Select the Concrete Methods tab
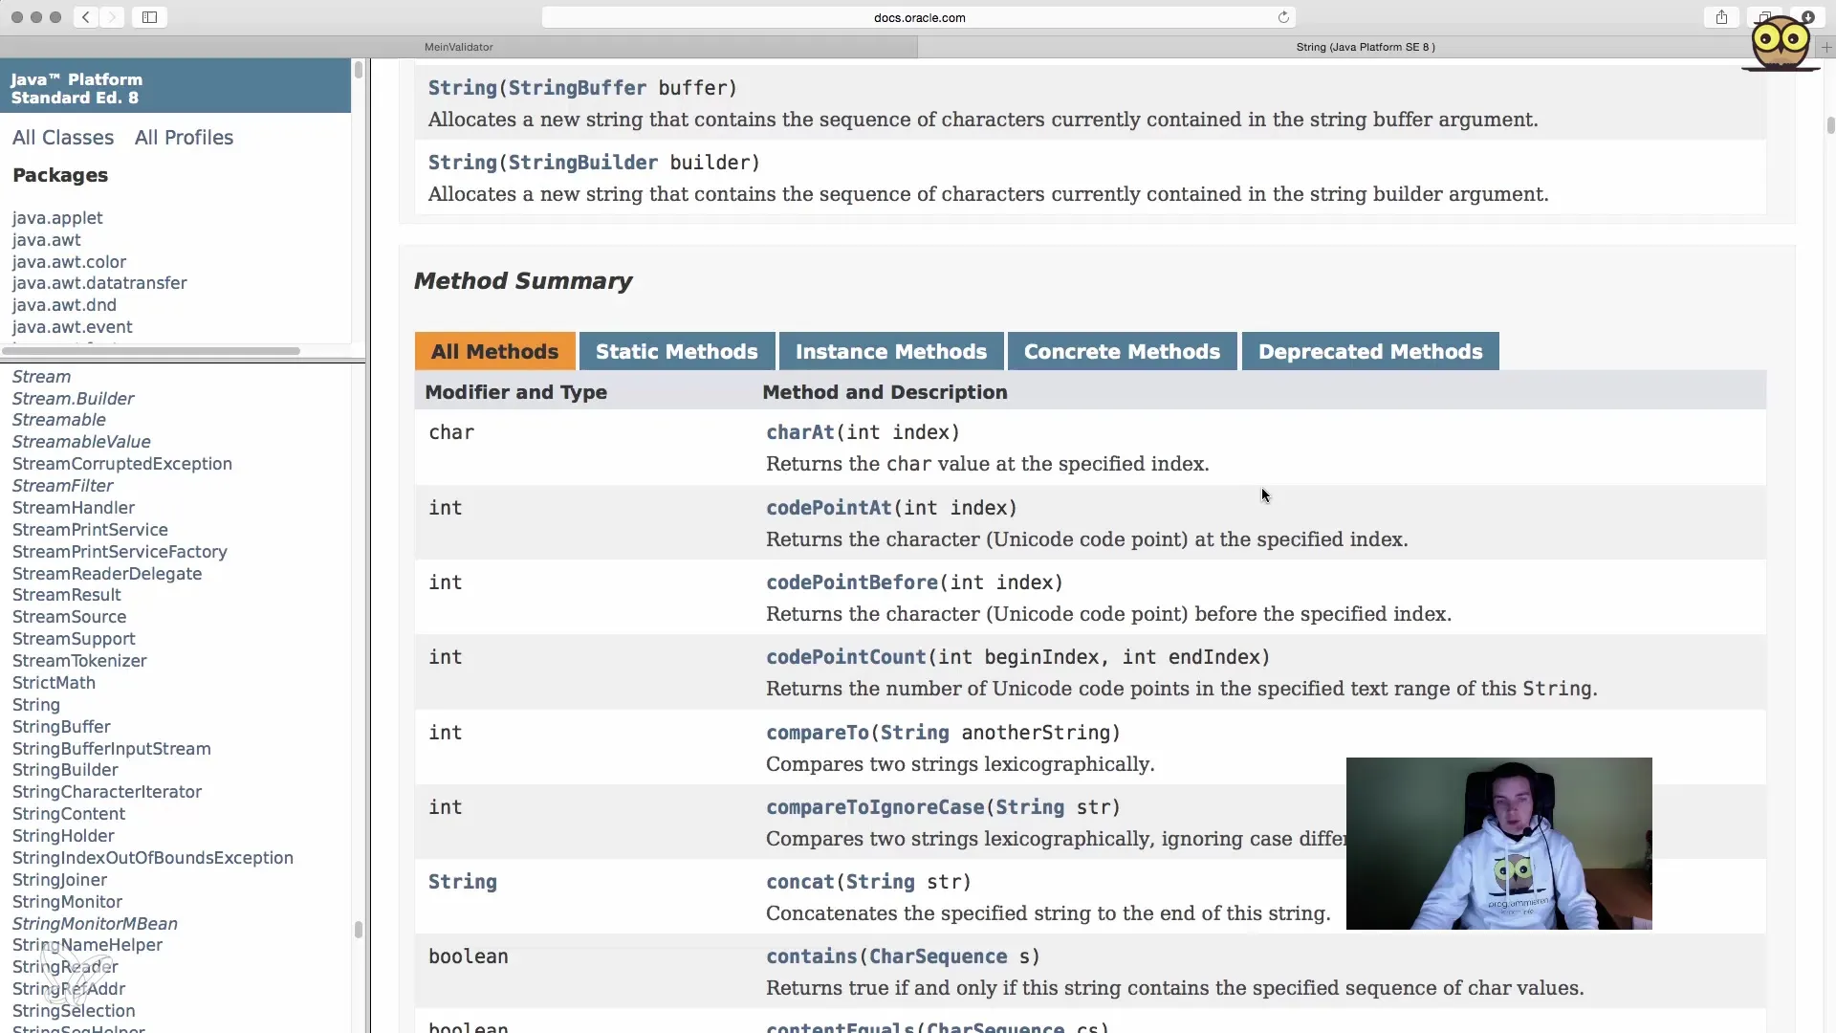The image size is (1836, 1033). 1123,352
